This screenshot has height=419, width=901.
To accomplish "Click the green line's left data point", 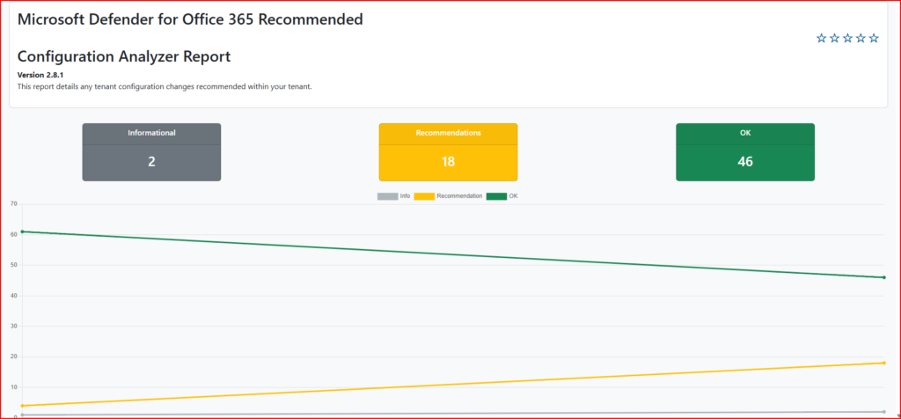I will [22, 232].
